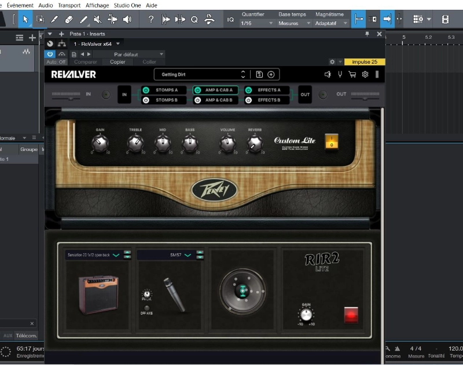Open the track list icon
The height and width of the screenshot is (365, 463).
20,38
